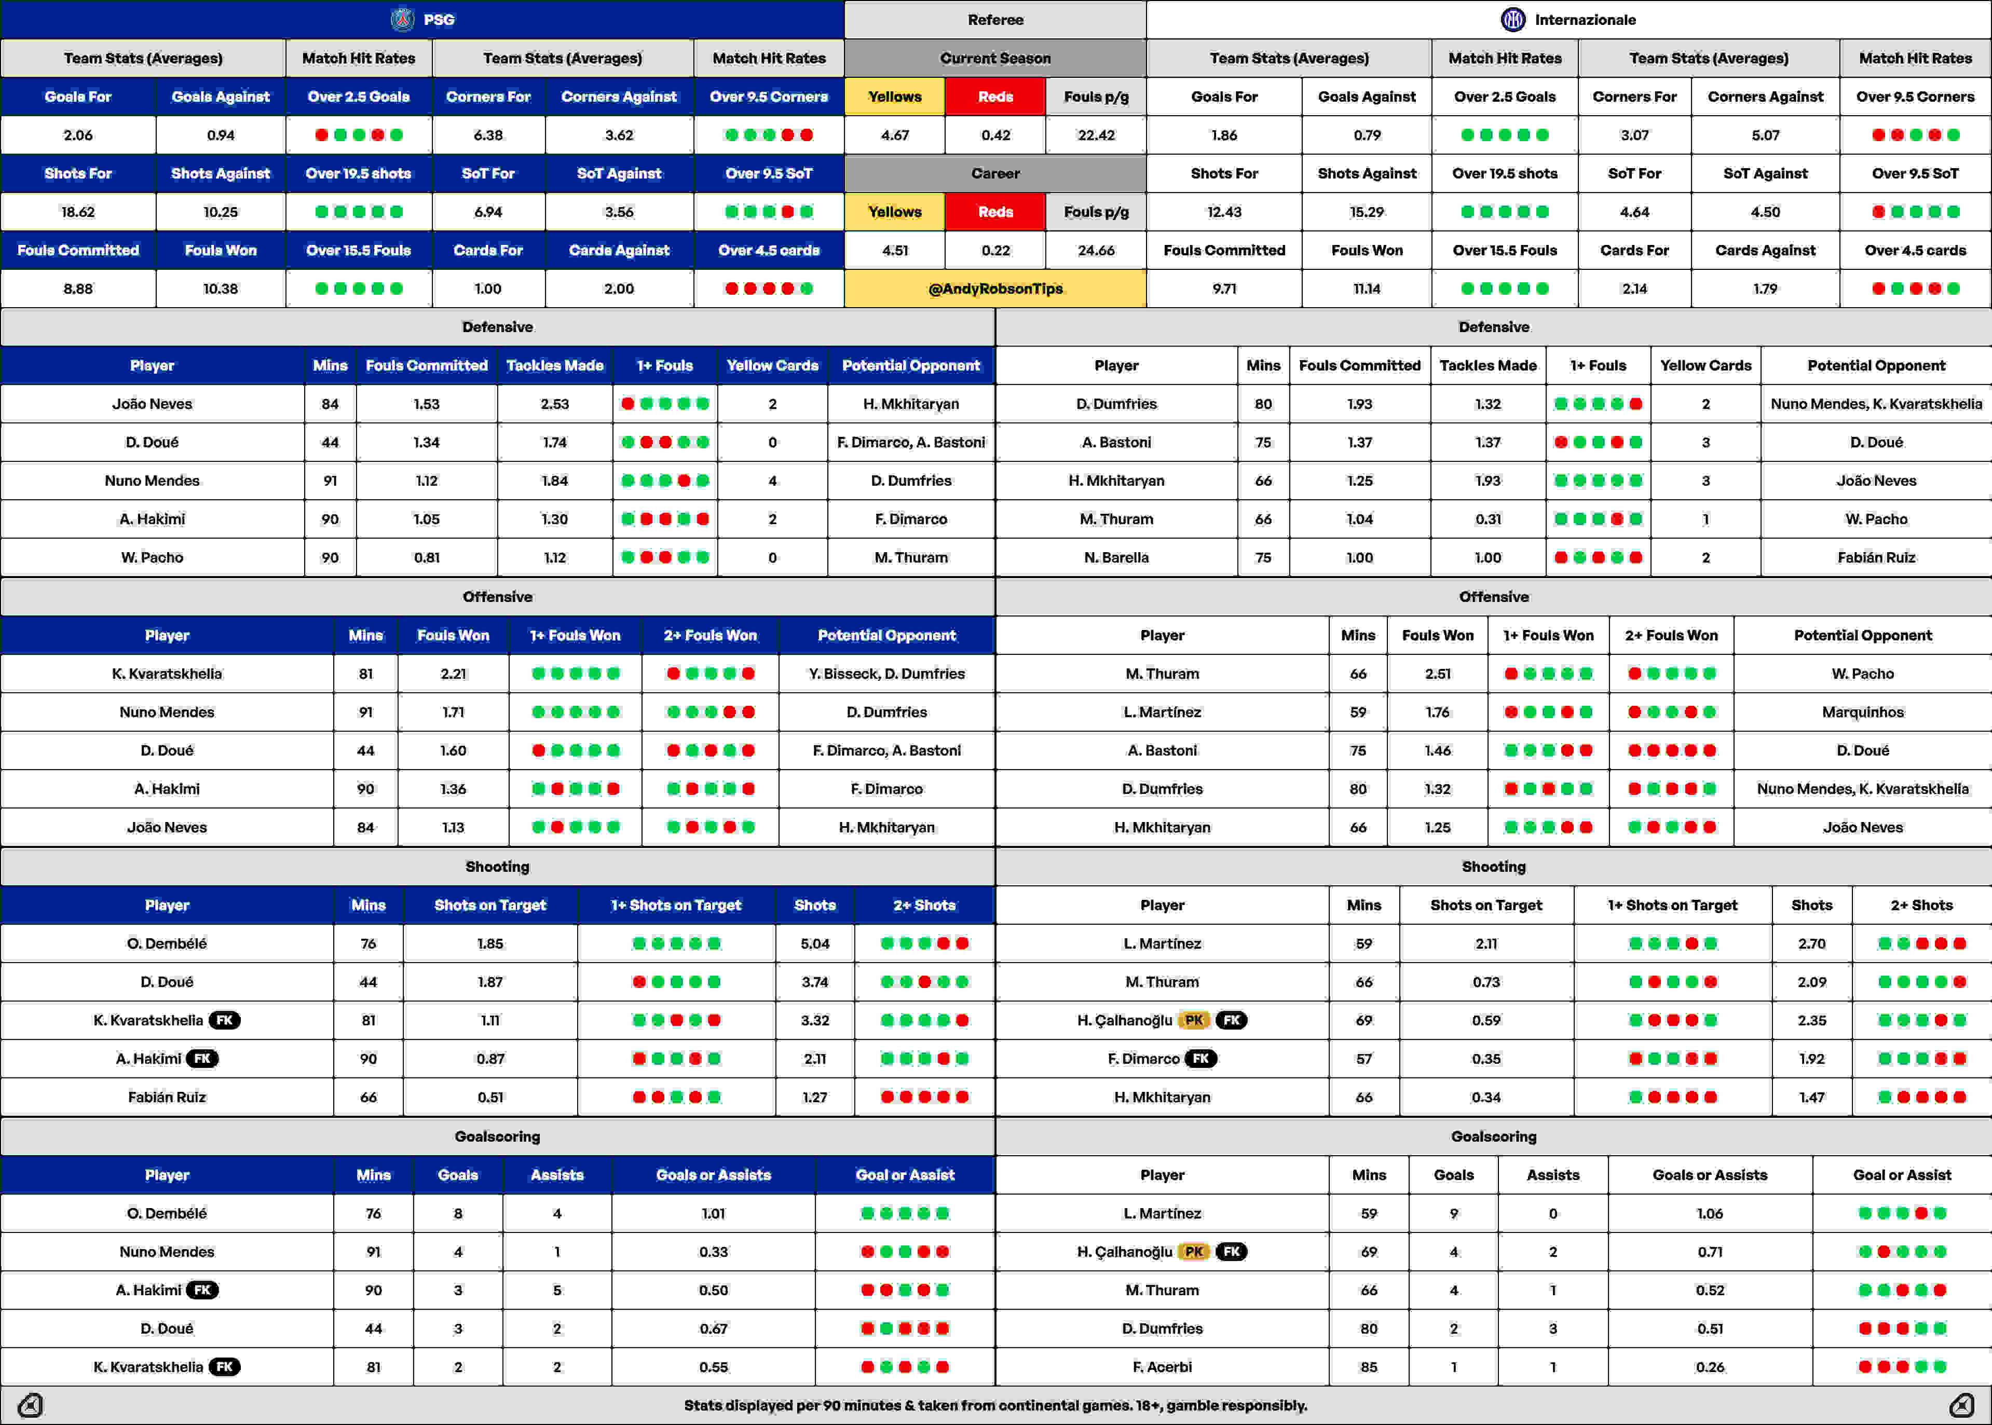Image resolution: width=1992 pixels, height=1425 pixels.
Task: Click FK badge beside Çalhanoğlu in Goalscoring table
Action: 1231,1252
